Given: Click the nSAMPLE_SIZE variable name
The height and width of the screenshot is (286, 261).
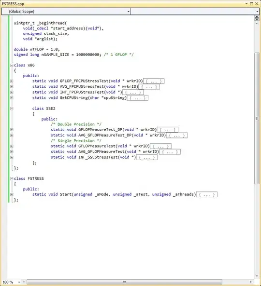Looking at the screenshot, I should point(56,54).
